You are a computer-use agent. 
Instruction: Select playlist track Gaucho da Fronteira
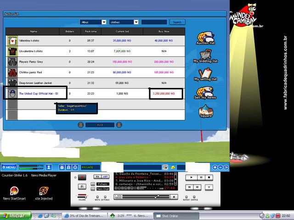(144, 174)
